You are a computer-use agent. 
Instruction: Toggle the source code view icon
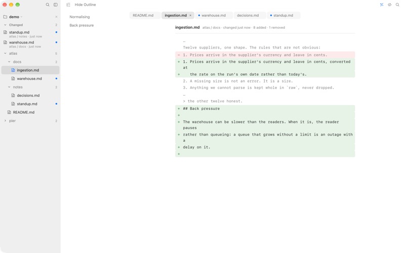click(389, 5)
